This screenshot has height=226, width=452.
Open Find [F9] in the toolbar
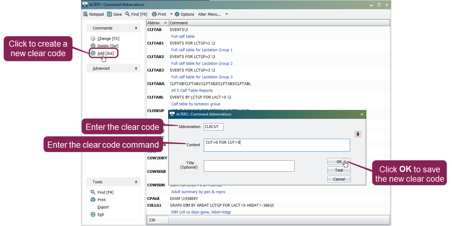tap(128, 14)
